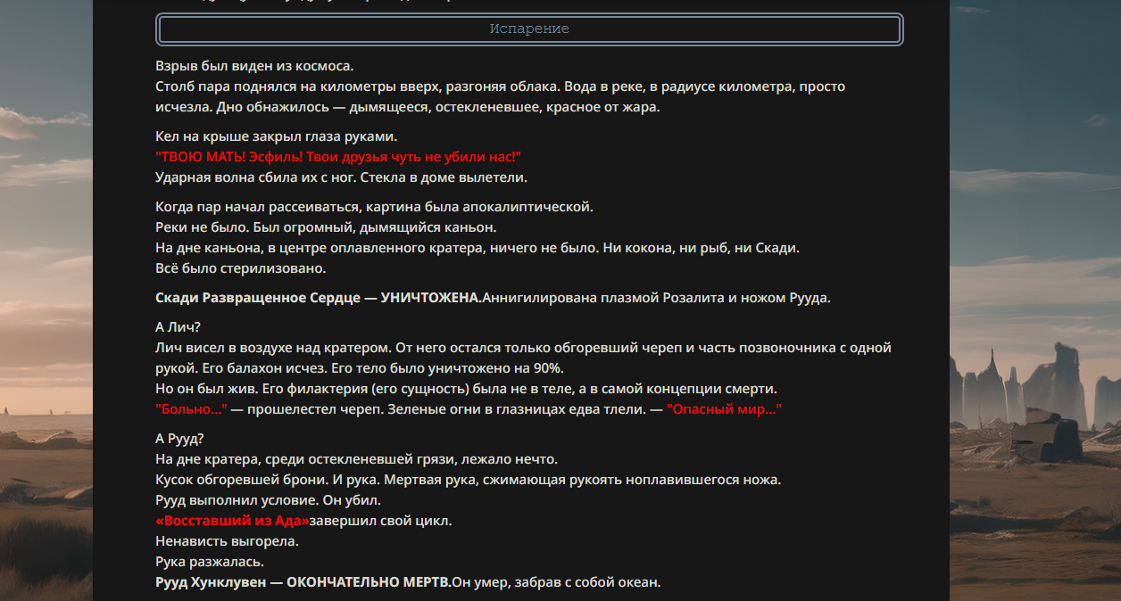
Task: Click the text «Он умер, забрав с собой океан.»
Action: click(556, 583)
